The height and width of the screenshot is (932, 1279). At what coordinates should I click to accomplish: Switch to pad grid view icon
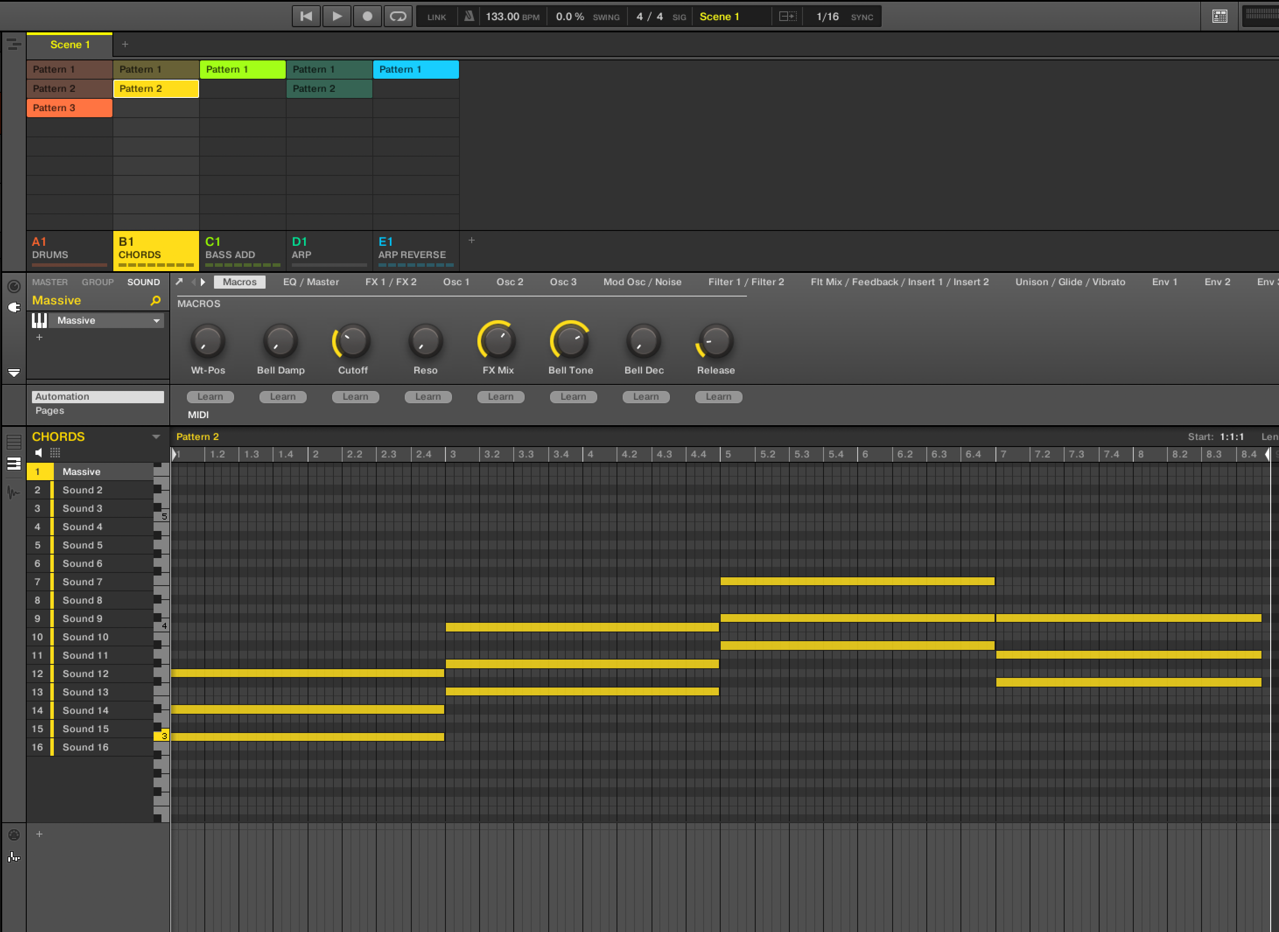click(x=55, y=453)
